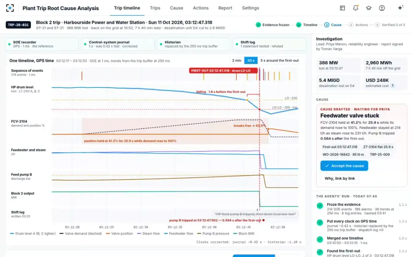This screenshot has height=257, width=412.
Task: Click the SOE recorder green status dot
Action: click(x=9, y=44)
